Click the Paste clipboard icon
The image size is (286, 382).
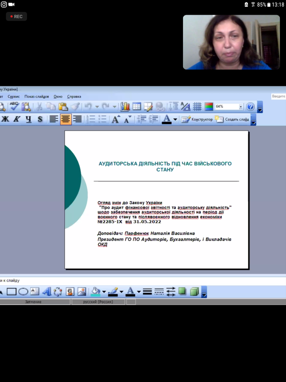tap(63, 107)
